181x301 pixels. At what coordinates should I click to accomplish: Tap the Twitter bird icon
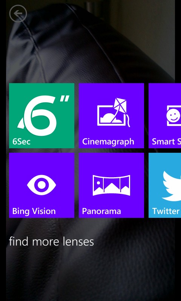tap(171, 186)
